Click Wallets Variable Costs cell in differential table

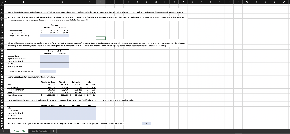point(62,110)
